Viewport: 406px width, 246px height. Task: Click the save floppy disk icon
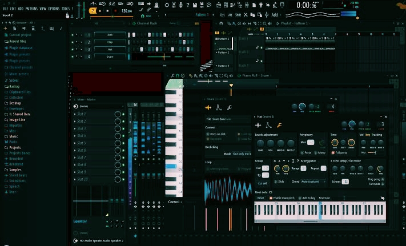click(195, 5)
